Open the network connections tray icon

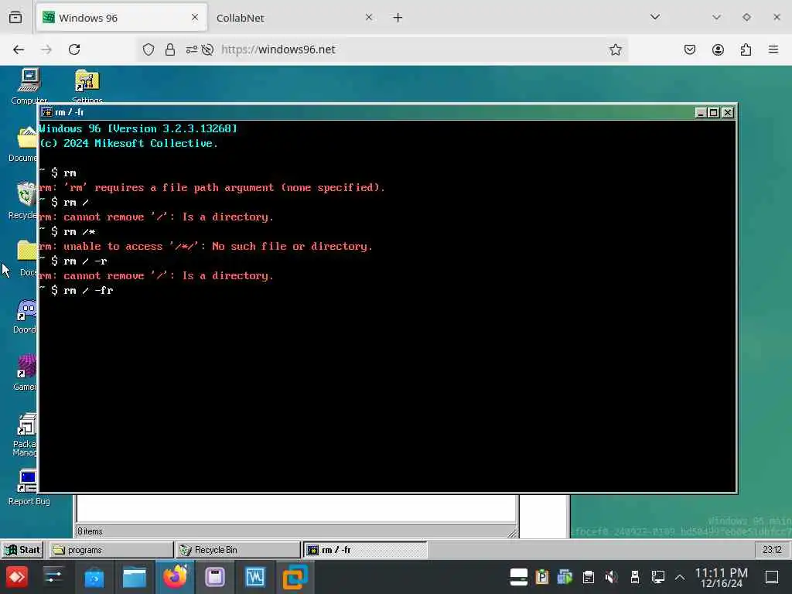[657, 577]
